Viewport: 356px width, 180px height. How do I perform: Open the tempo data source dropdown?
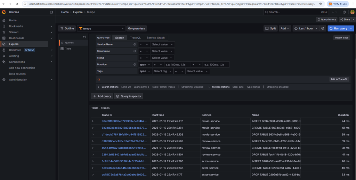[x=101, y=28]
